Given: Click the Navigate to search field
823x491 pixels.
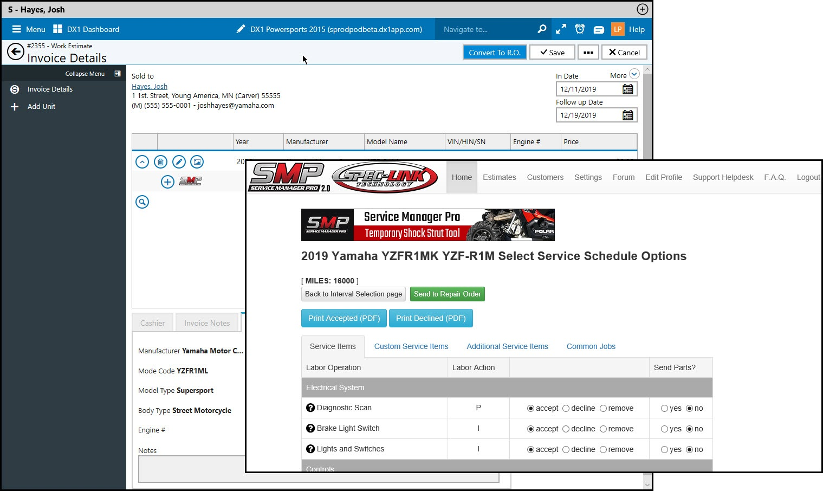Looking at the screenshot, I should pyautogui.click(x=485, y=29).
